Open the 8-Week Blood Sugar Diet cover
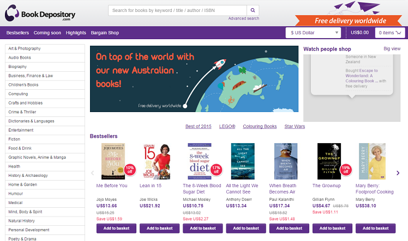Viewport: 408px width, 241px height. tap(200, 161)
